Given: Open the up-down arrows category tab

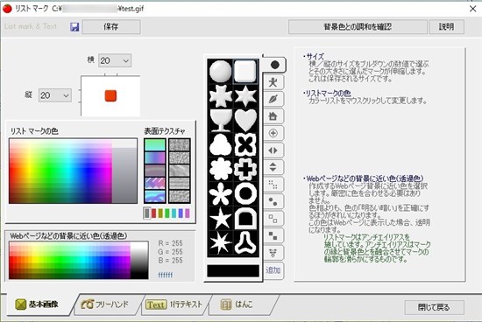Looking at the screenshot, I should click(273, 167).
